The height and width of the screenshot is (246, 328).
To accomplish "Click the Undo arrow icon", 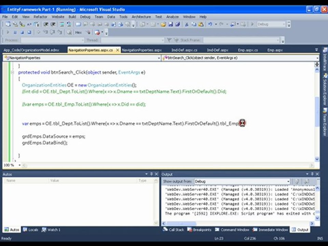I will tap(210, 24).
